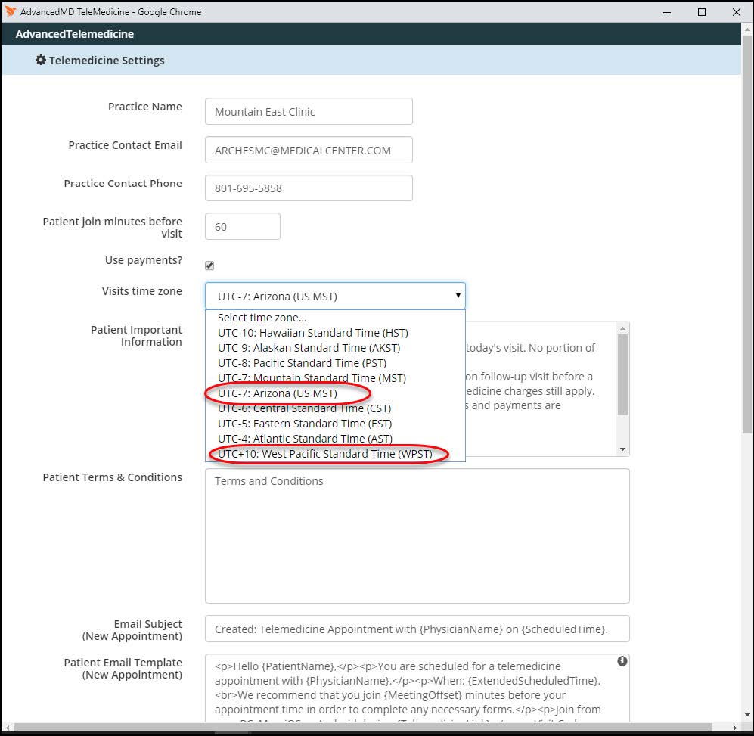Pick UTC-5 Eastern Standard Time option
754x736 pixels.
pyautogui.click(x=335, y=424)
